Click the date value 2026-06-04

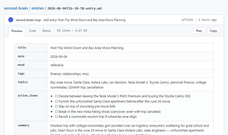[59, 57]
